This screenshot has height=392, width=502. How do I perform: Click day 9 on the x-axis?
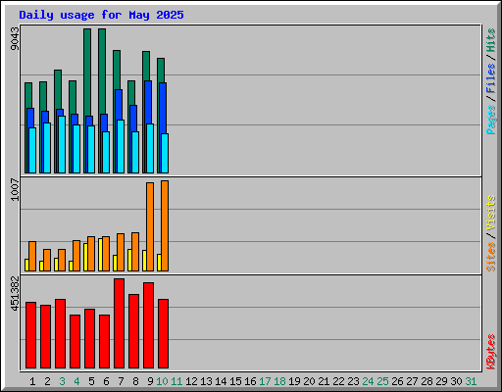click(150, 381)
